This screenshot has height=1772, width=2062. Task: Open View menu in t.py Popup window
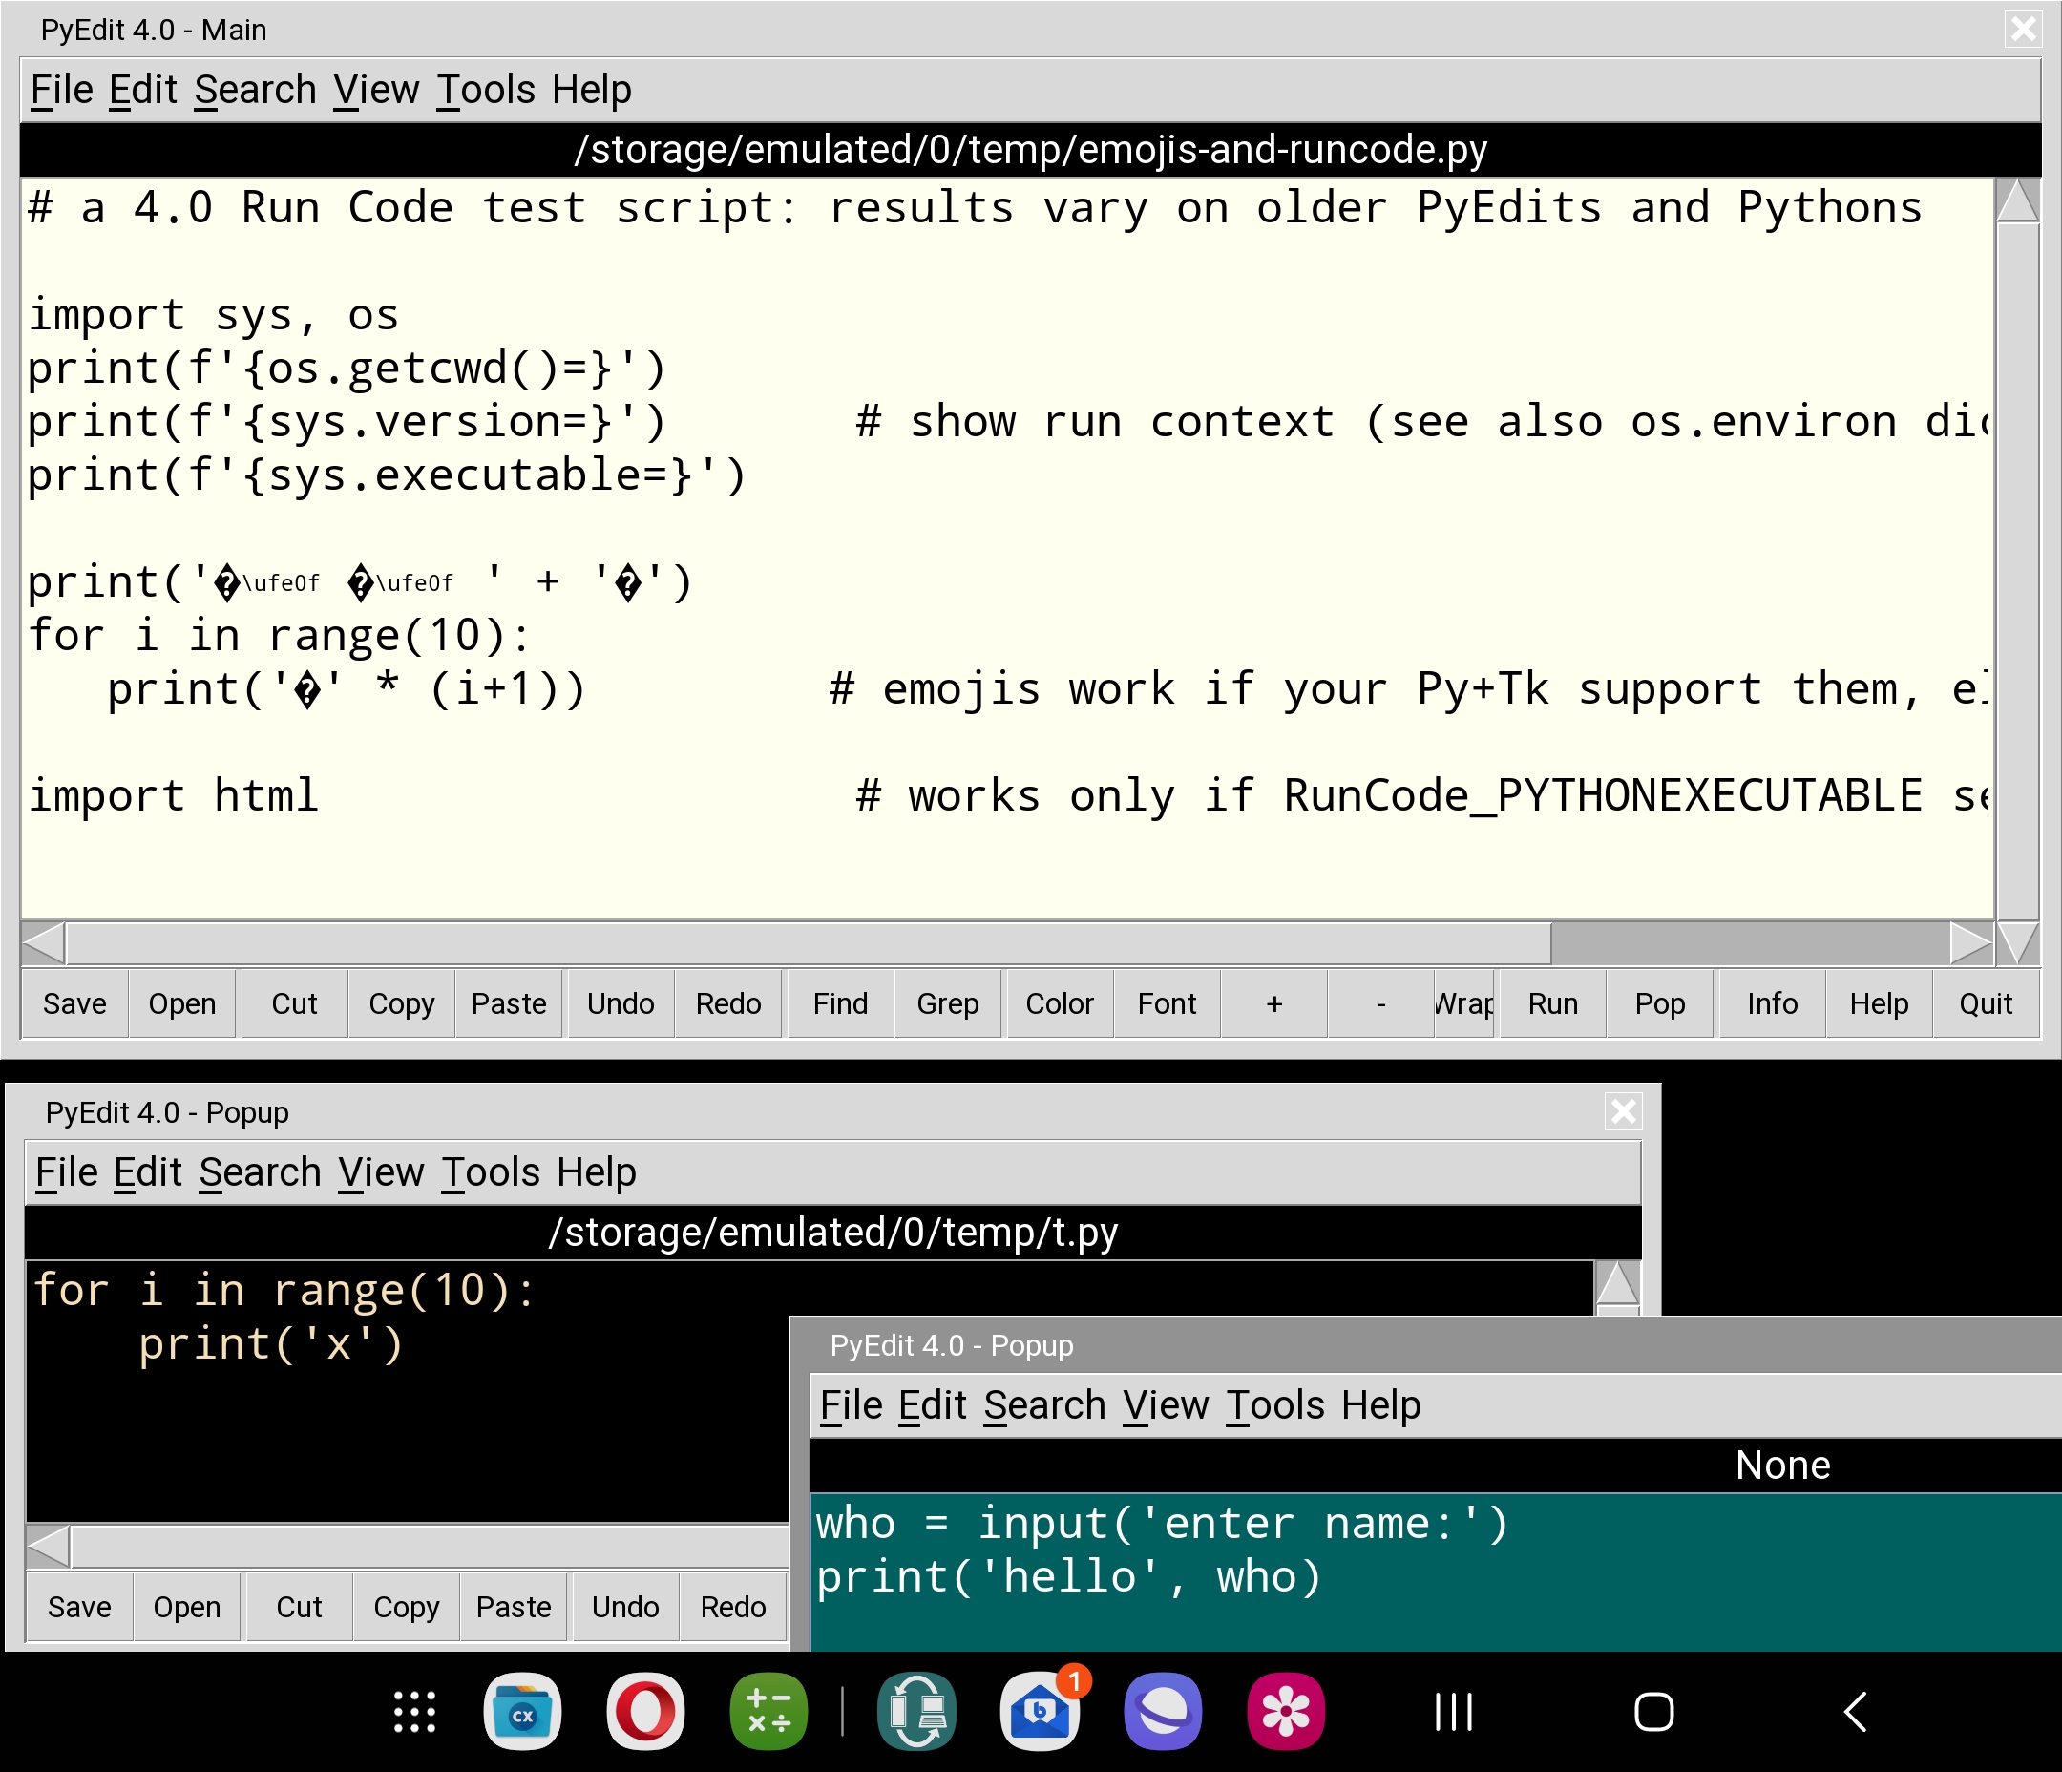[x=381, y=1172]
